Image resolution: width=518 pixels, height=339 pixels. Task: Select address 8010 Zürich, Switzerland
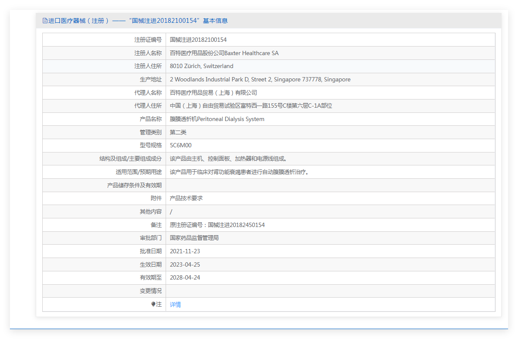click(201, 66)
